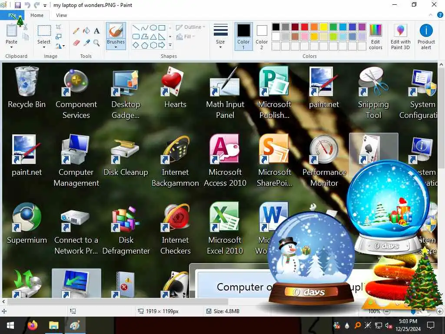445x334 pixels.
Task: Choose the Rounded rectangle shape
Action: (x=136, y=37)
